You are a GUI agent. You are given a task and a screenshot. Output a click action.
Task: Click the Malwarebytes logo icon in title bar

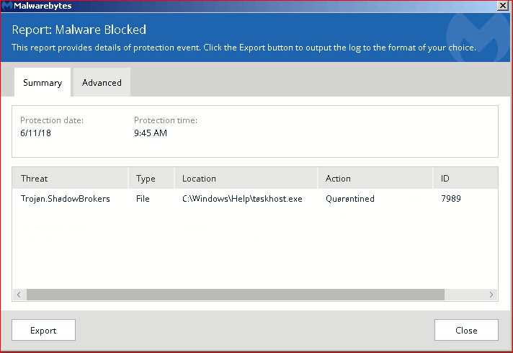(7, 6)
